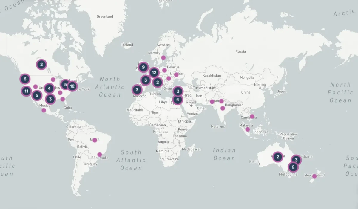Click the "3" cluster near Brisbane
358x209 pixels.
[296, 160]
